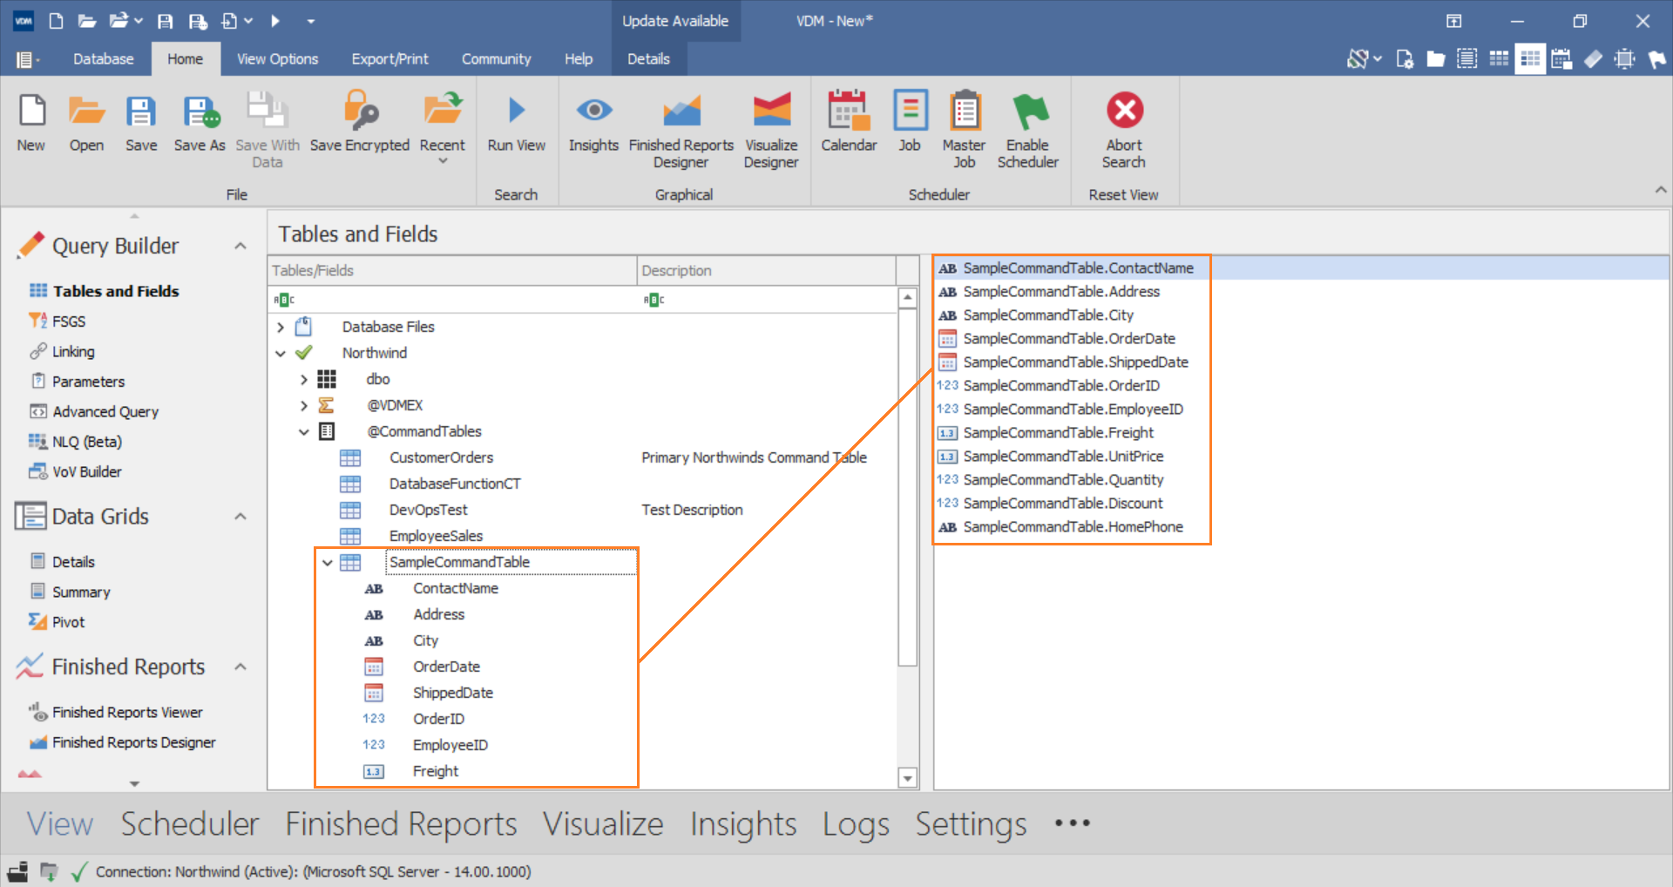This screenshot has width=1673, height=887.
Task: Open the Summary data grid
Action: [80, 592]
